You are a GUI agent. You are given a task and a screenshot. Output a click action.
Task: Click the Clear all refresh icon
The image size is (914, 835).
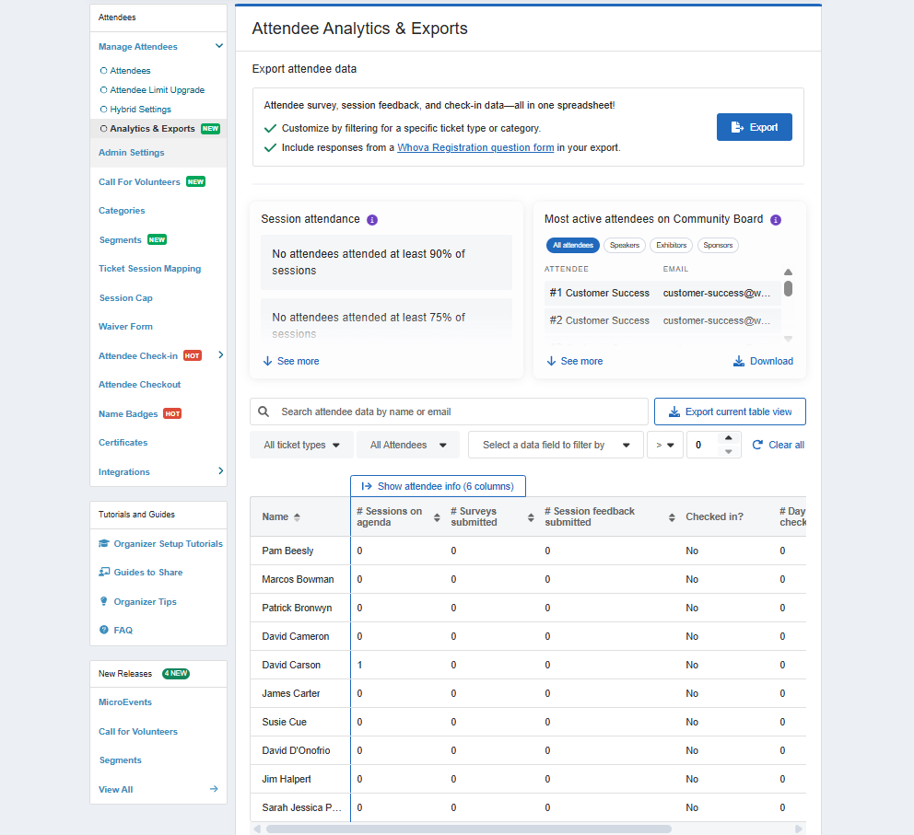point(758,445)
